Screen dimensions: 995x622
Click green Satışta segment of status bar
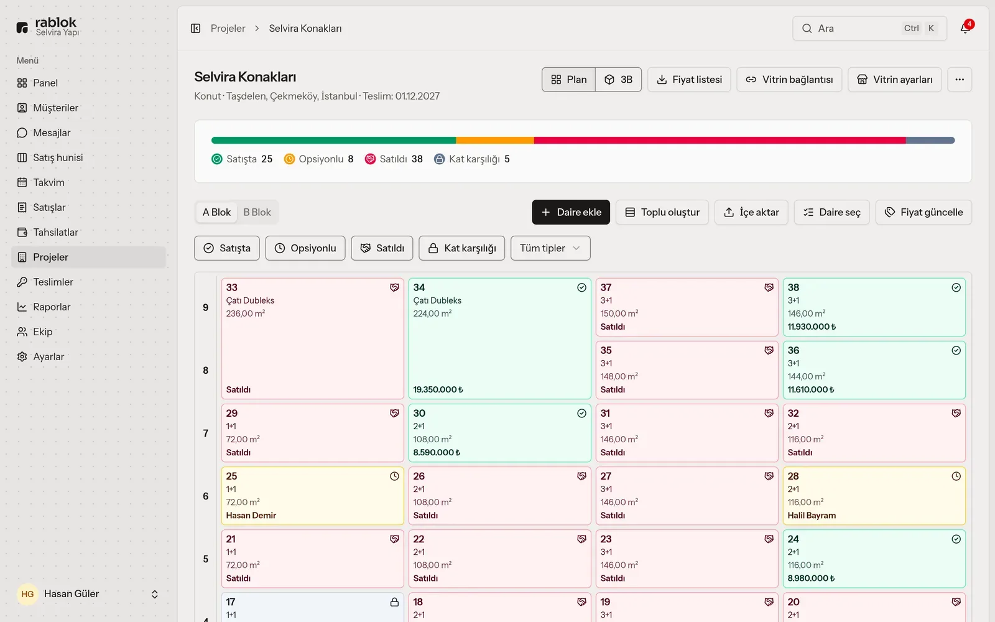[x=333, y=141]
